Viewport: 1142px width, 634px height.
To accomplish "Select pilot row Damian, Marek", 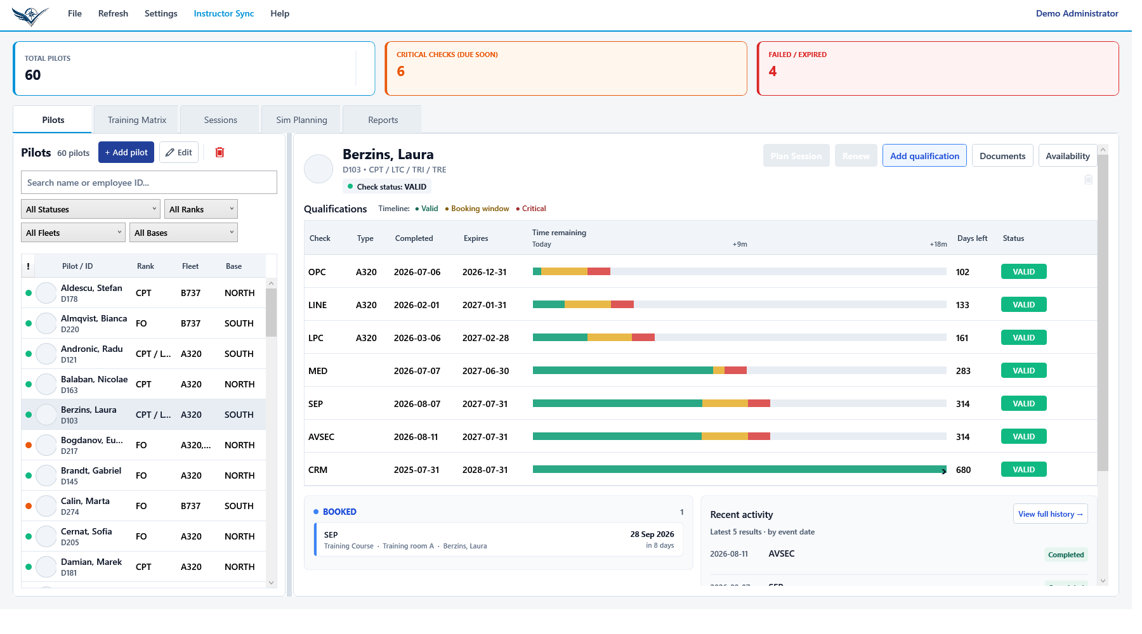I will (x=143, y=567).
